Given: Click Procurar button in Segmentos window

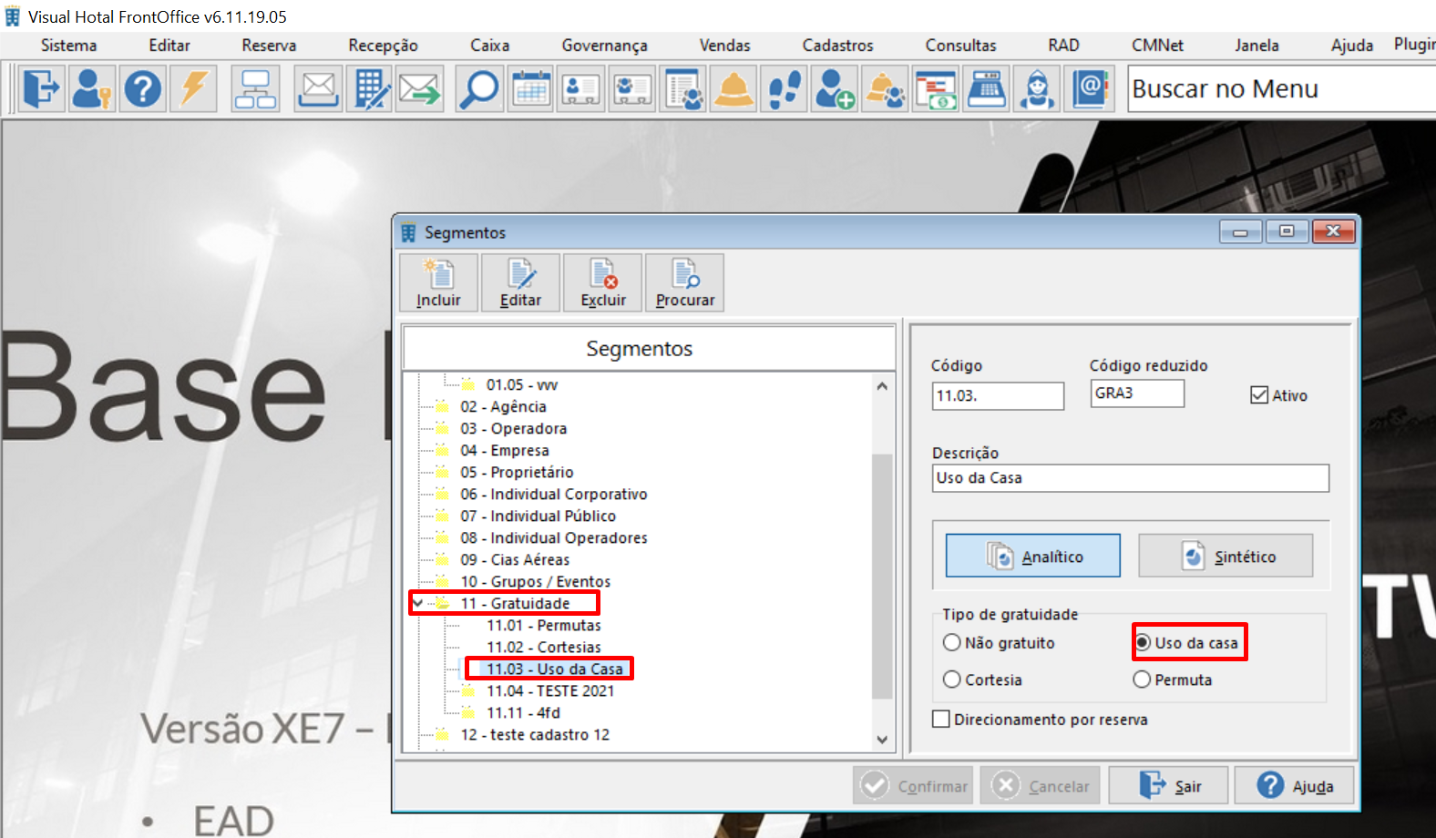Looking at the screenshot, I should (685, 283).
